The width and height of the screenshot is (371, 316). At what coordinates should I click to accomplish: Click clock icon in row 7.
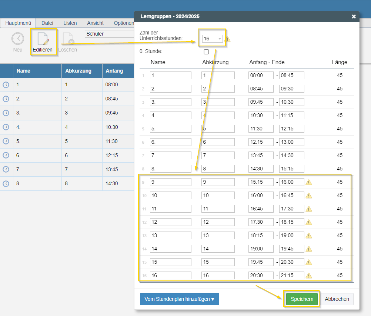(x=6, y=169)
